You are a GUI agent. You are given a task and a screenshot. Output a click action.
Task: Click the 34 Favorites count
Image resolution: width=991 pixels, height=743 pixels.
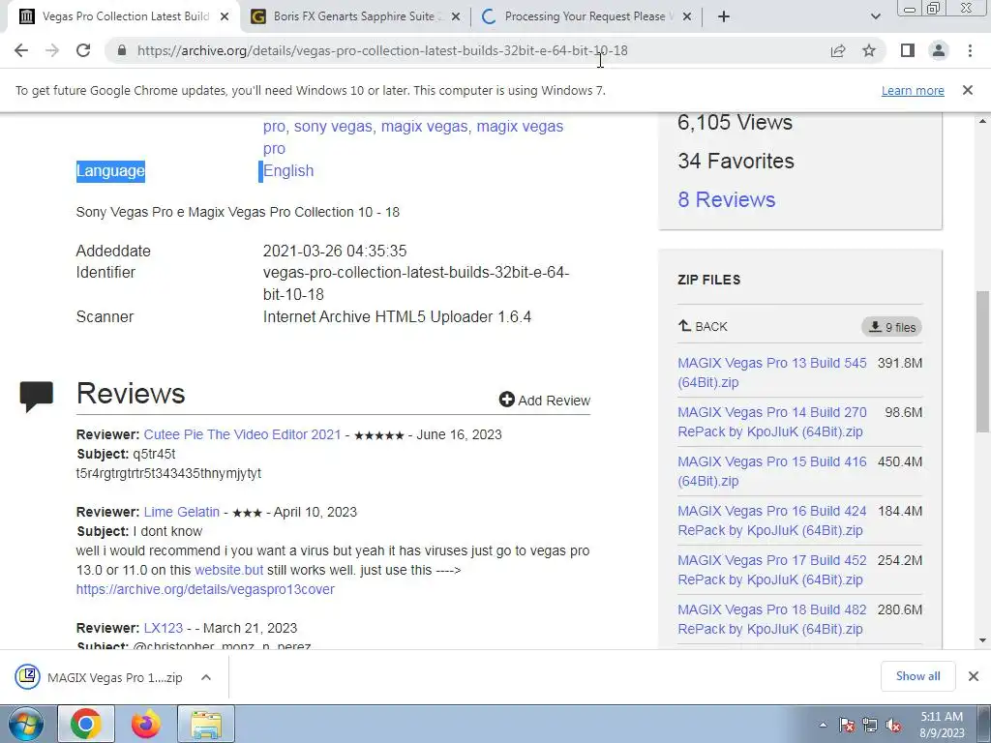click(x=736, y=162)
